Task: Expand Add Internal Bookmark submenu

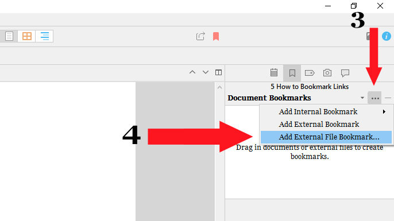Action: tap(326, 111)
